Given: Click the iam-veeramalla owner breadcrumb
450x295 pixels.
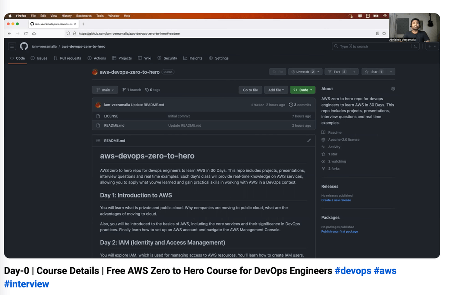Looking at the screenshot, I should coord(44,46).
